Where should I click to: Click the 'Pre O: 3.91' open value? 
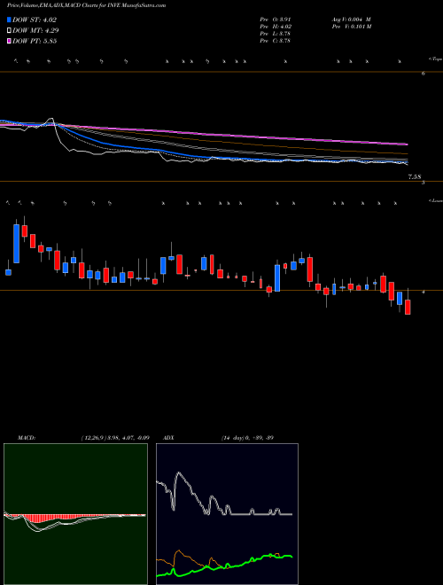point(276,19)
